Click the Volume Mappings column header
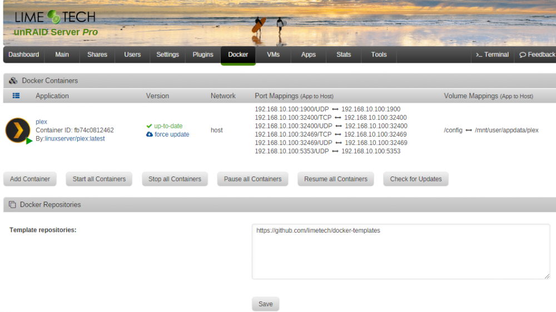The height and width of the screenshot is (312, 556). tap(488, 96)
